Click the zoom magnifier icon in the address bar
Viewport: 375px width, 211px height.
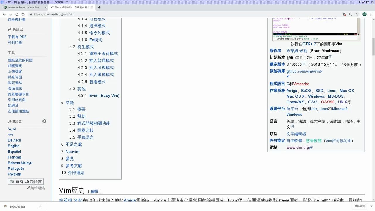coord(350,14)
